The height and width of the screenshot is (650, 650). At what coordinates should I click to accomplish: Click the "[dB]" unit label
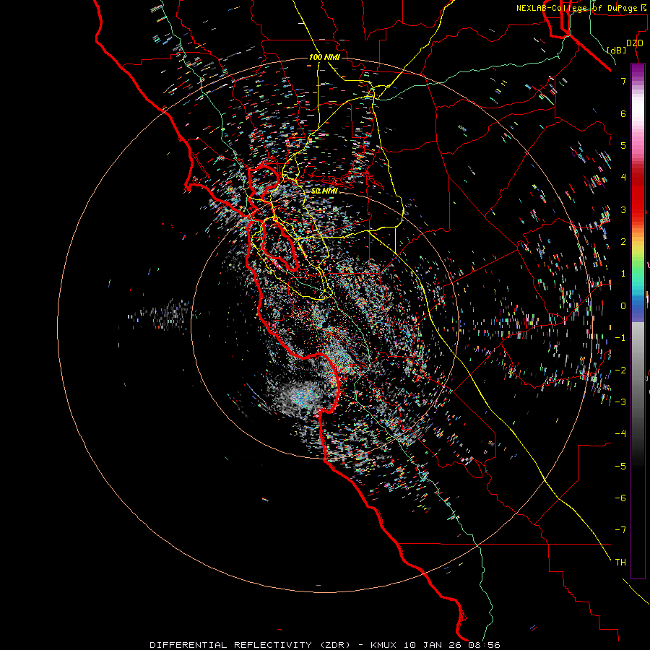(x=617, y=50)
